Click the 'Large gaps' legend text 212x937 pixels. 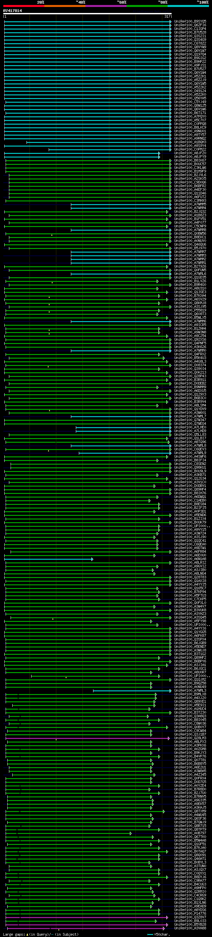(x=41, y=934)
